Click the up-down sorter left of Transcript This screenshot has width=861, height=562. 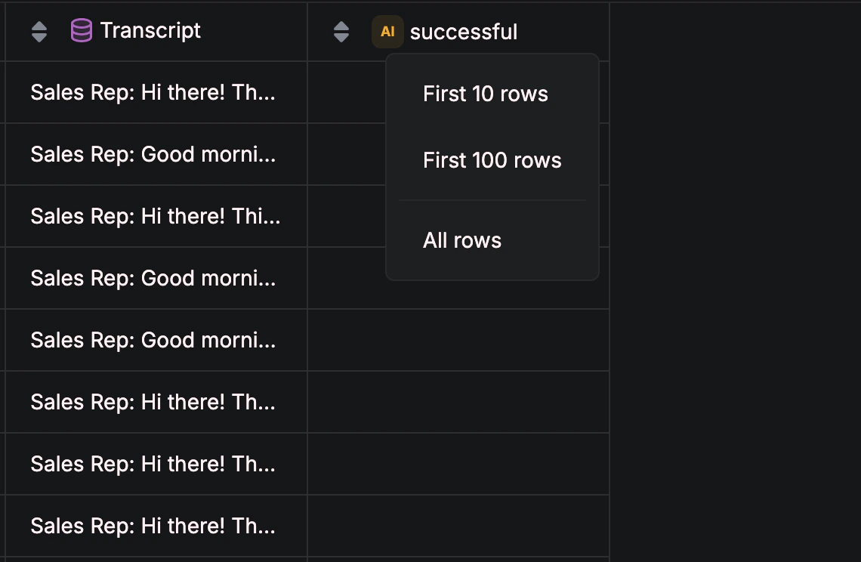pos(39,31)
